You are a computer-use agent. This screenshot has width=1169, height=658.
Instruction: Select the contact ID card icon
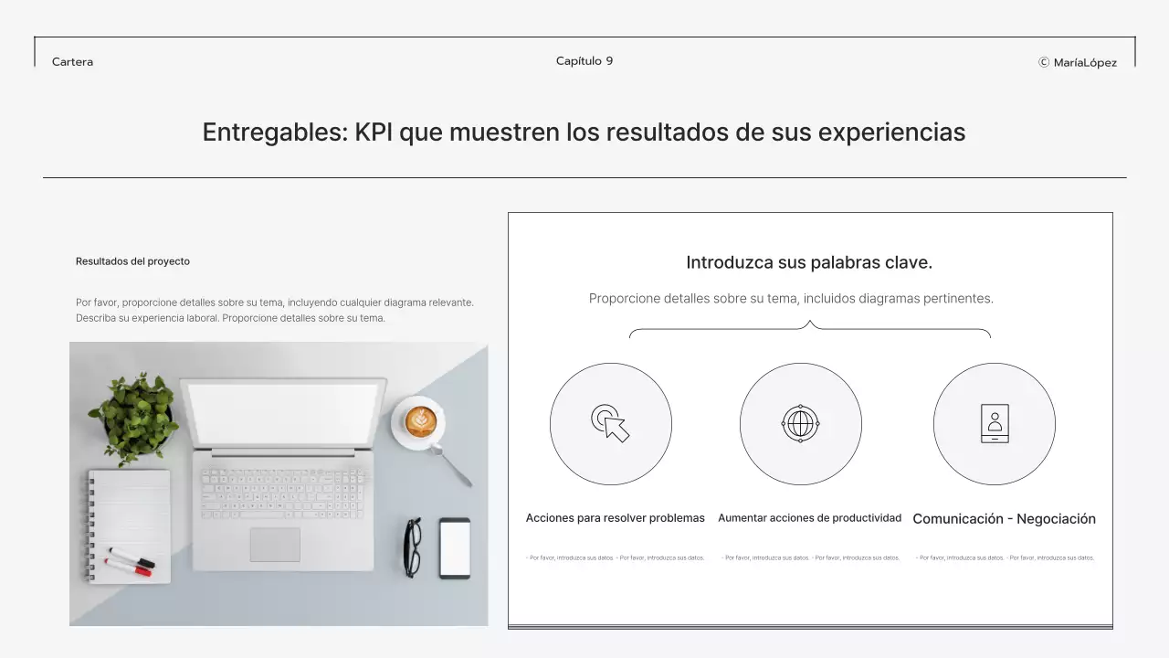(995, 423)
